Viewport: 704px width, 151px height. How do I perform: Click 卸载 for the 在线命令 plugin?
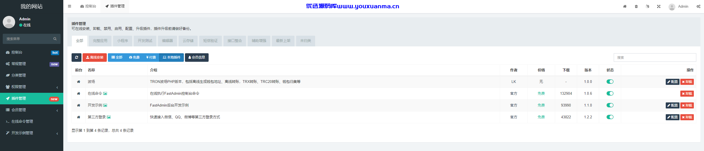coord(687,94)
